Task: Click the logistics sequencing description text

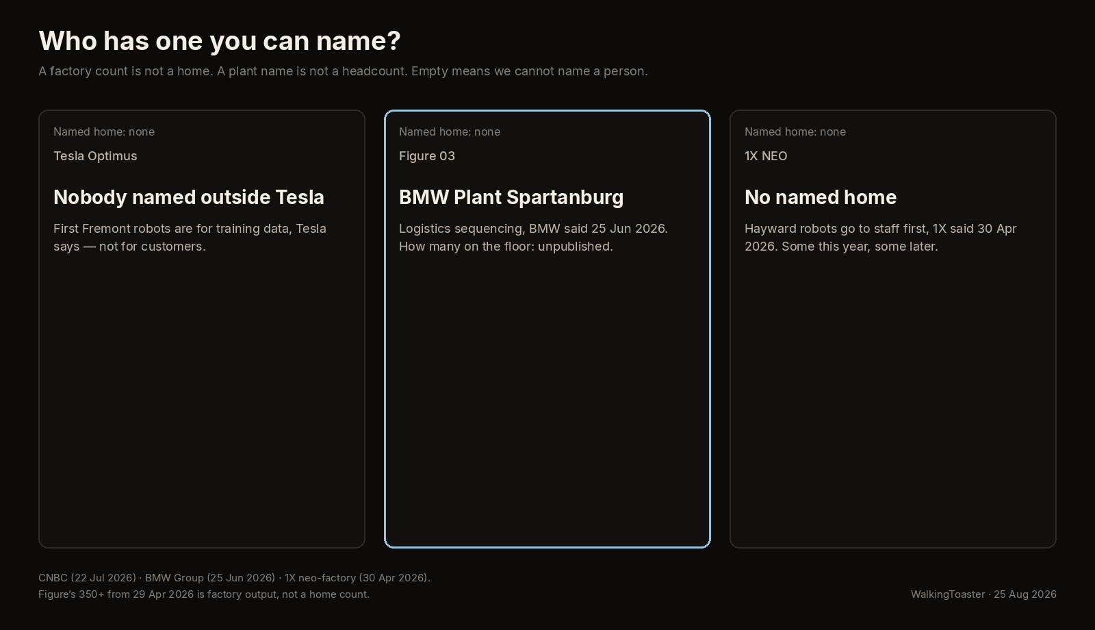Action: [533, 238]
